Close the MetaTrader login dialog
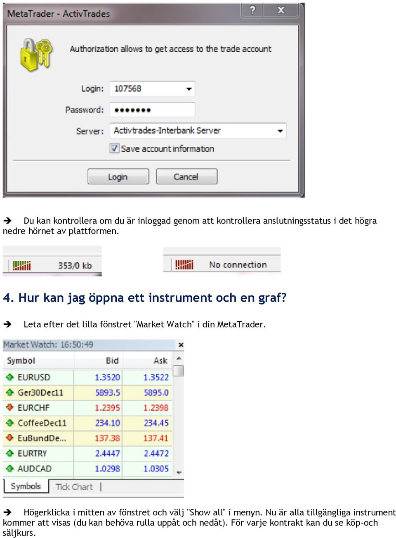Image resolution: width=396 pixels, height=538 pixels. coord(281,10)
